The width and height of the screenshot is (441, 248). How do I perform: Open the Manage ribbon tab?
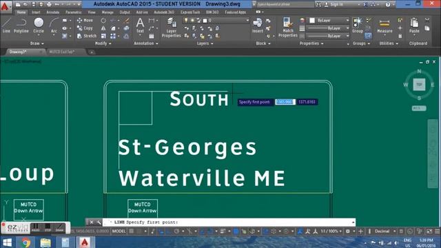pyautogui.click(x=107, y=12)
